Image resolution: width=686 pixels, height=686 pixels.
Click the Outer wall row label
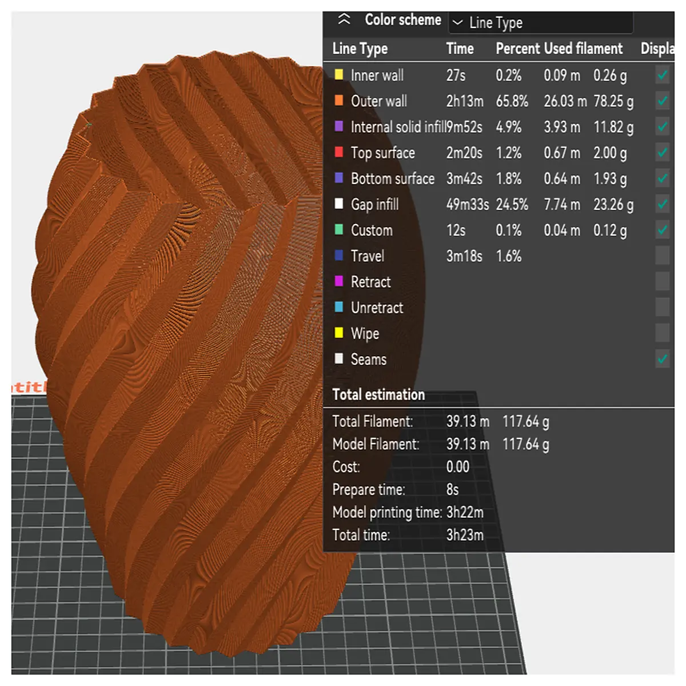point(378,101)
